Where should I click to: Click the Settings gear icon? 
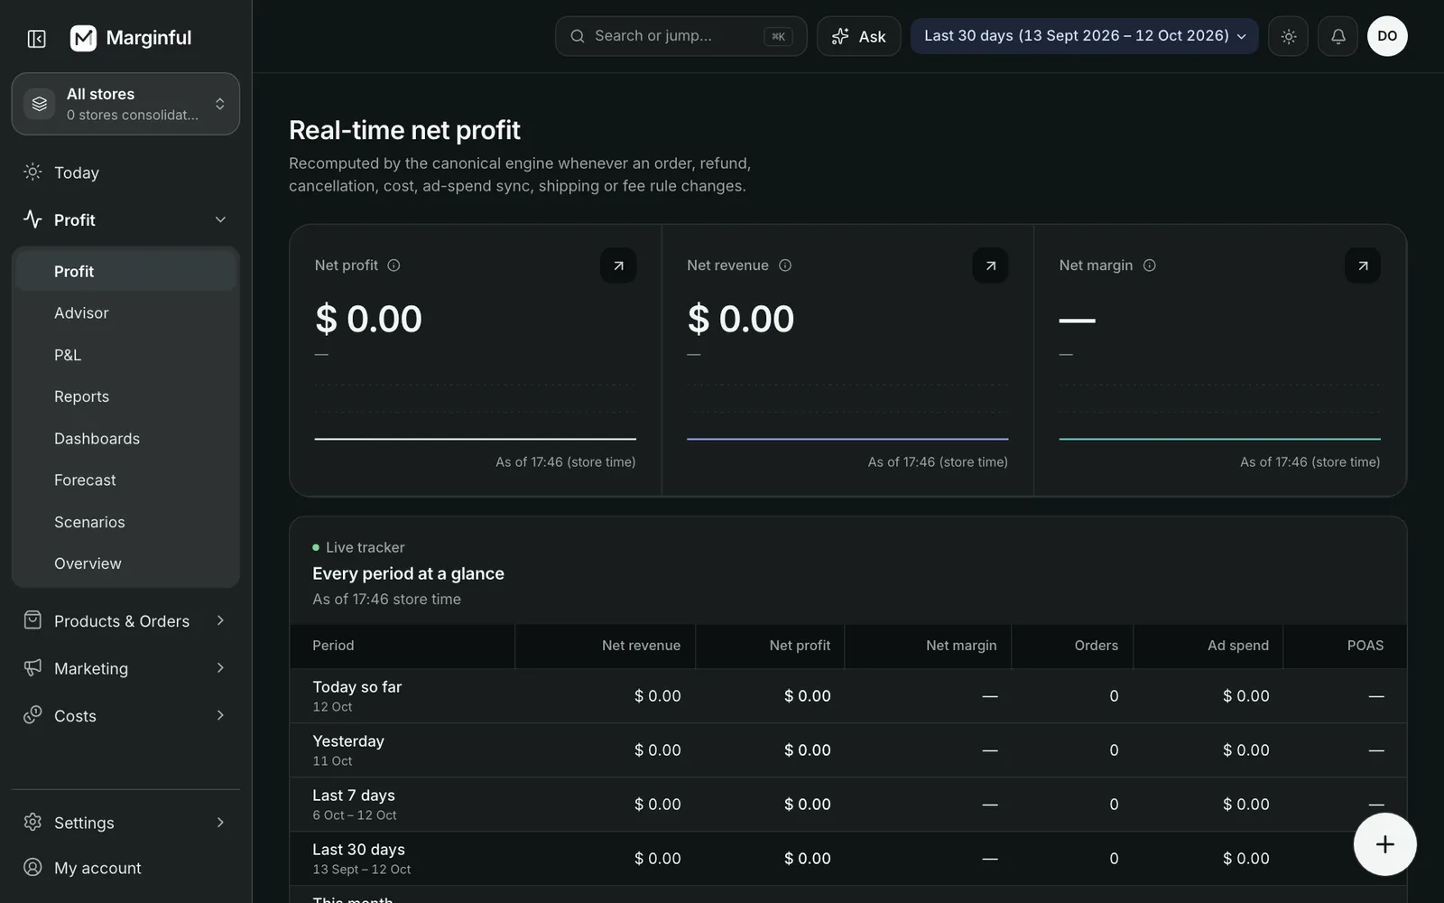pos(32,822)
